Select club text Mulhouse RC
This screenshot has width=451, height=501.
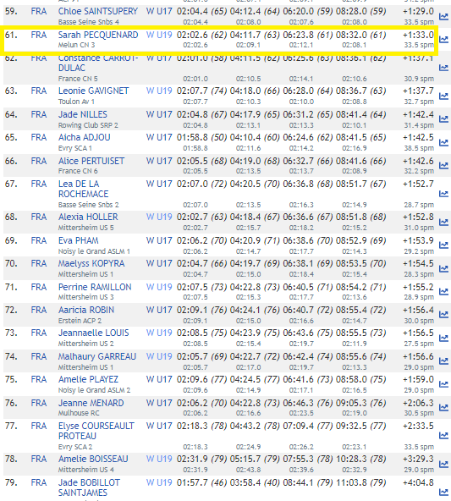click(79, 413)
